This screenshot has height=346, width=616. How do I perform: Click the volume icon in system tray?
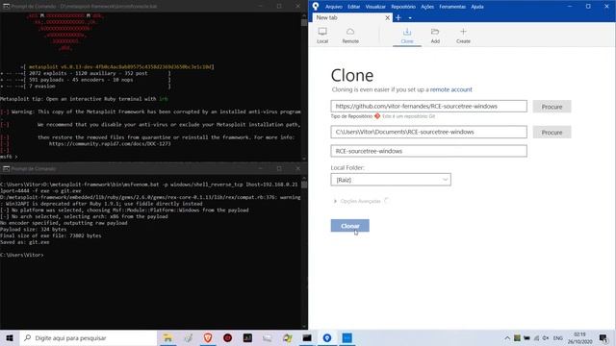click(x=546, y=338)
